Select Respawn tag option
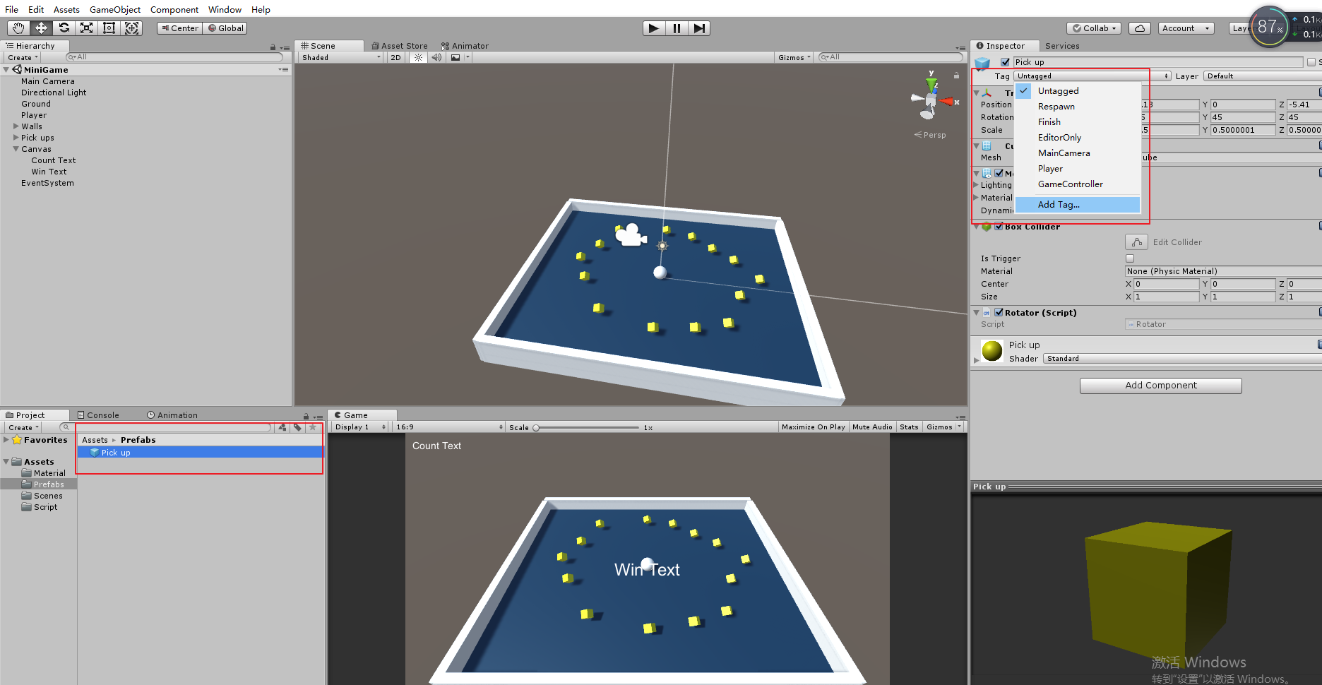The image size is (1322, 685). (1078, 107)
